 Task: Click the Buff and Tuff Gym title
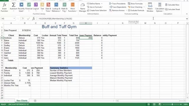point(59,27)
